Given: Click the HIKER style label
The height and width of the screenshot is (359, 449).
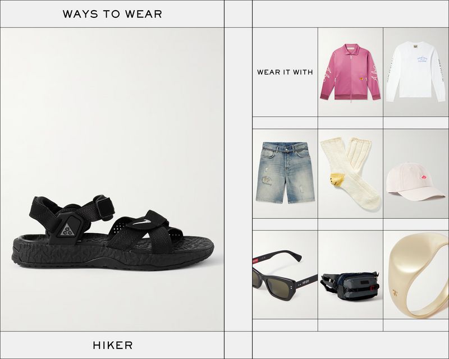Looking at the screenshot, I should click(x=113, y=345).
